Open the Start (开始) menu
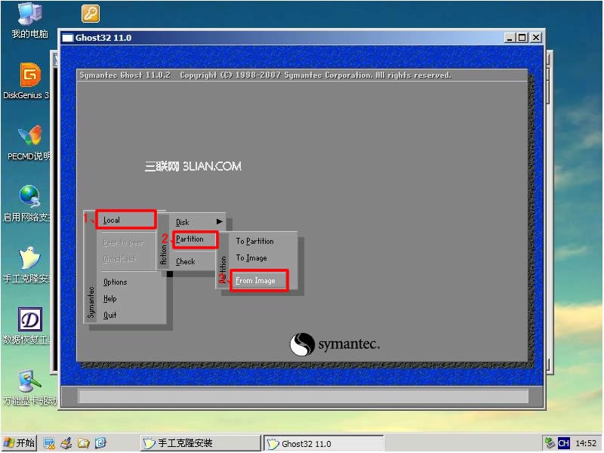The image size is (604, 453). 20,443
